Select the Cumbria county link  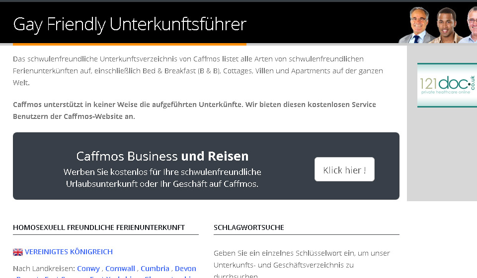click(x=155, y=269)
